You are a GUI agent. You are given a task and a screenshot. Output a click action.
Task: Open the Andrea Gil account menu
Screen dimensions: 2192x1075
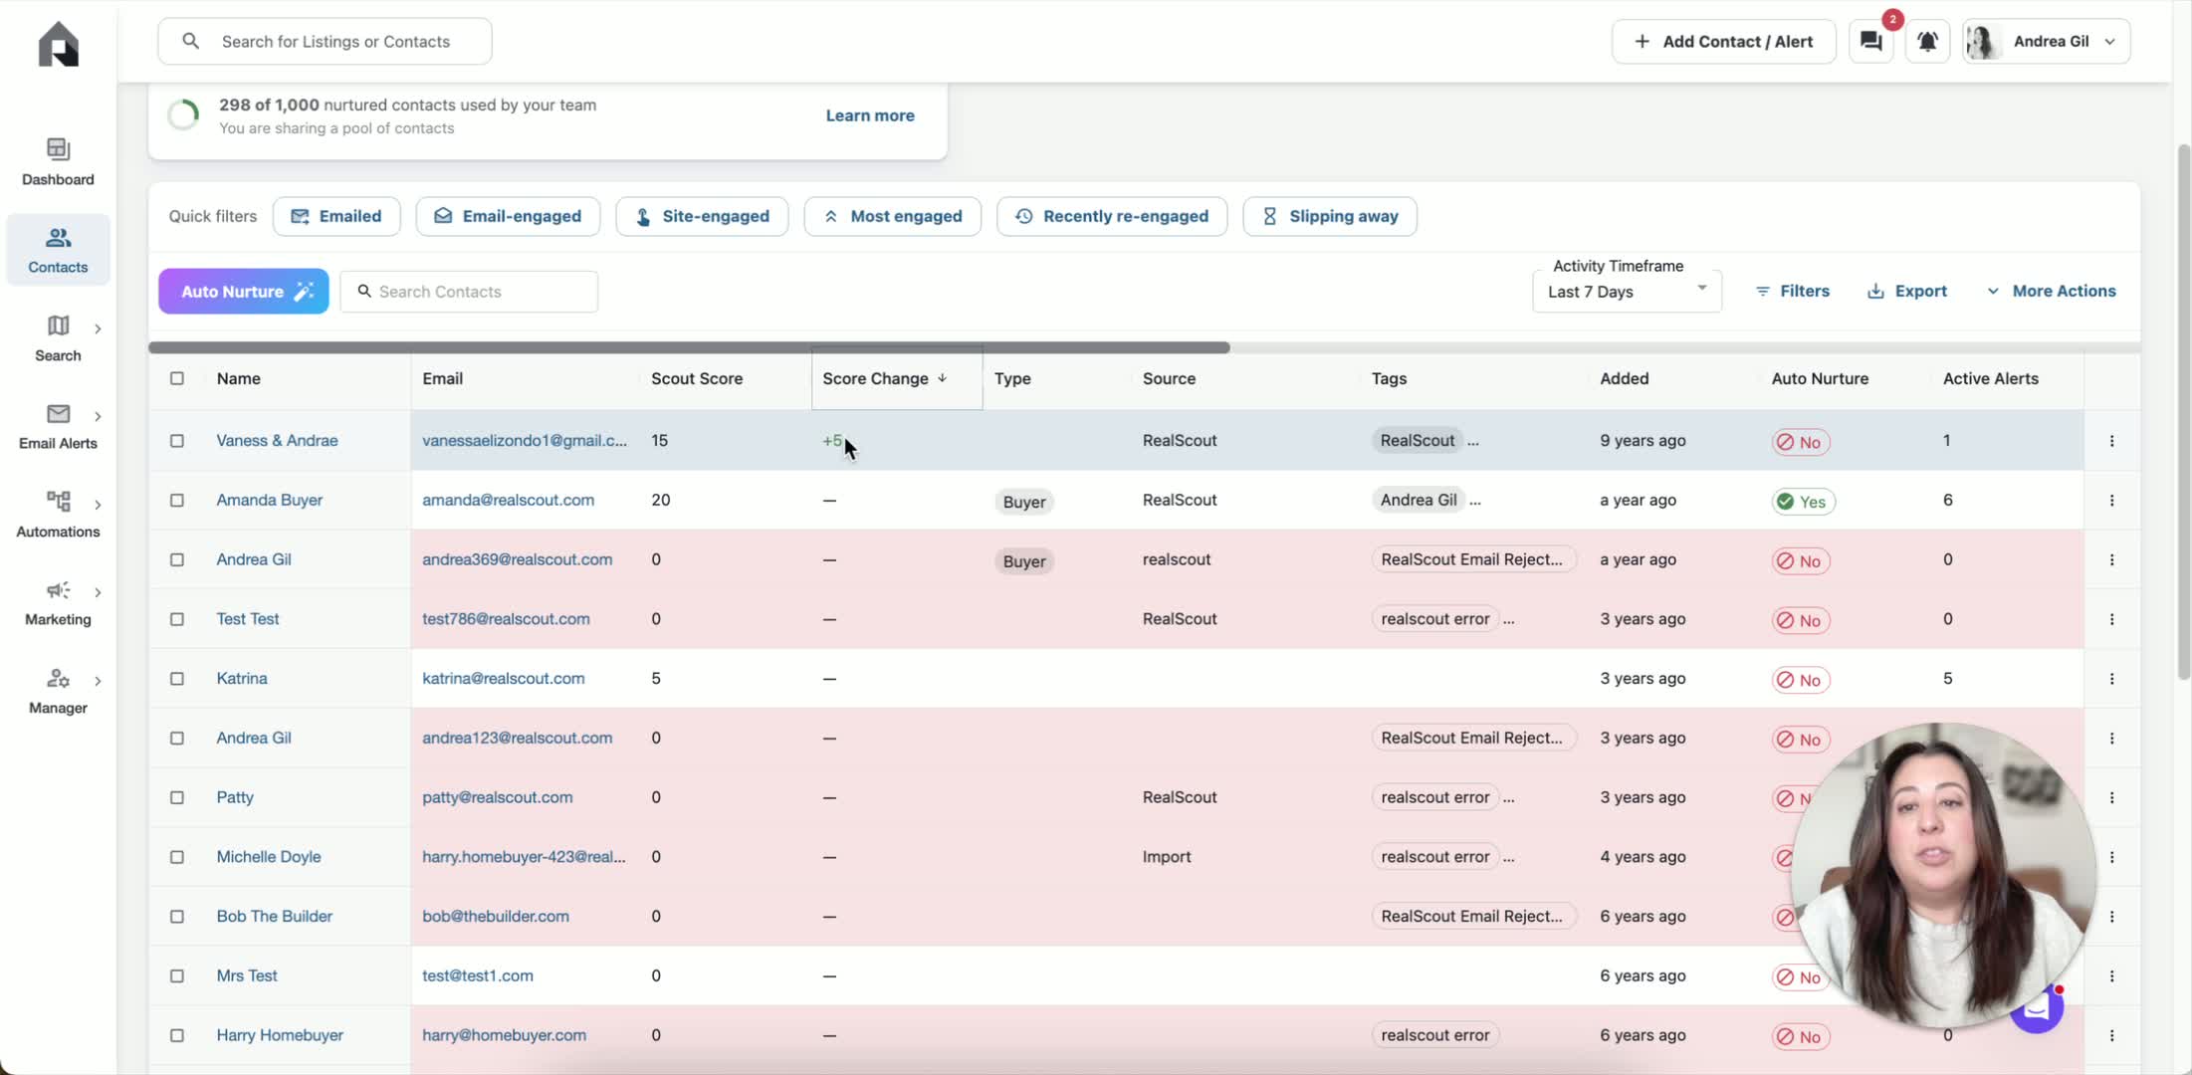(2047, 42)
